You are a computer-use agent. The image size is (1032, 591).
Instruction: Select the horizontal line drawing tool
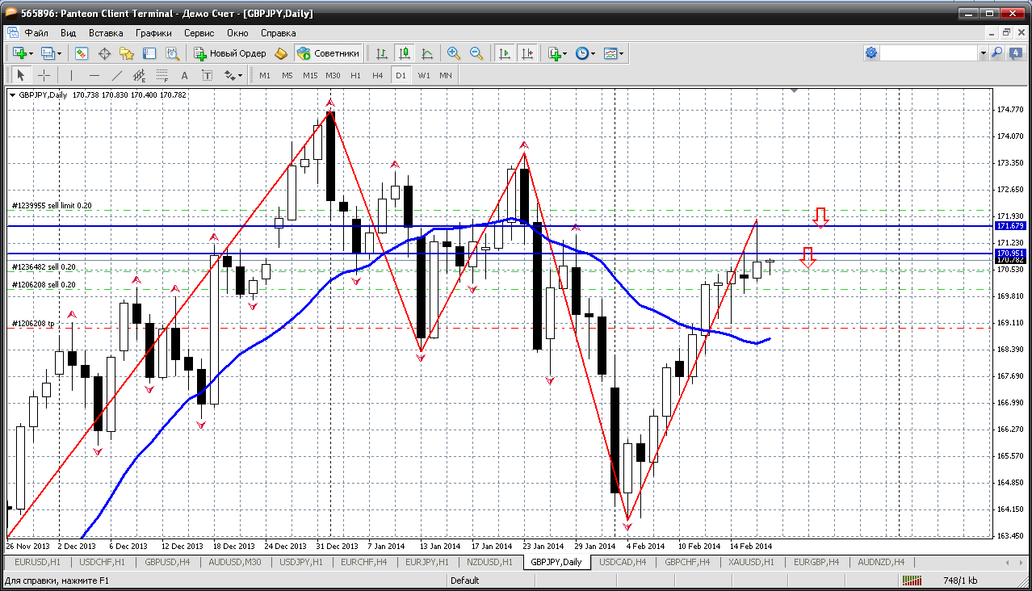(94, 75)
